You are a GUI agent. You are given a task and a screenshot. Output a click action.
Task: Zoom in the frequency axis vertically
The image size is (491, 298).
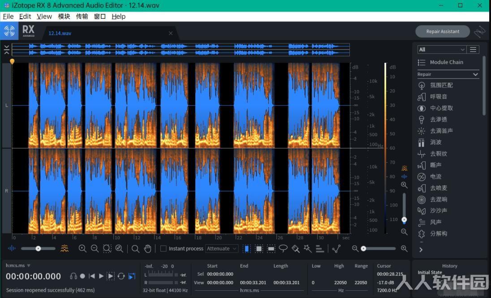[x=404, y=185]
